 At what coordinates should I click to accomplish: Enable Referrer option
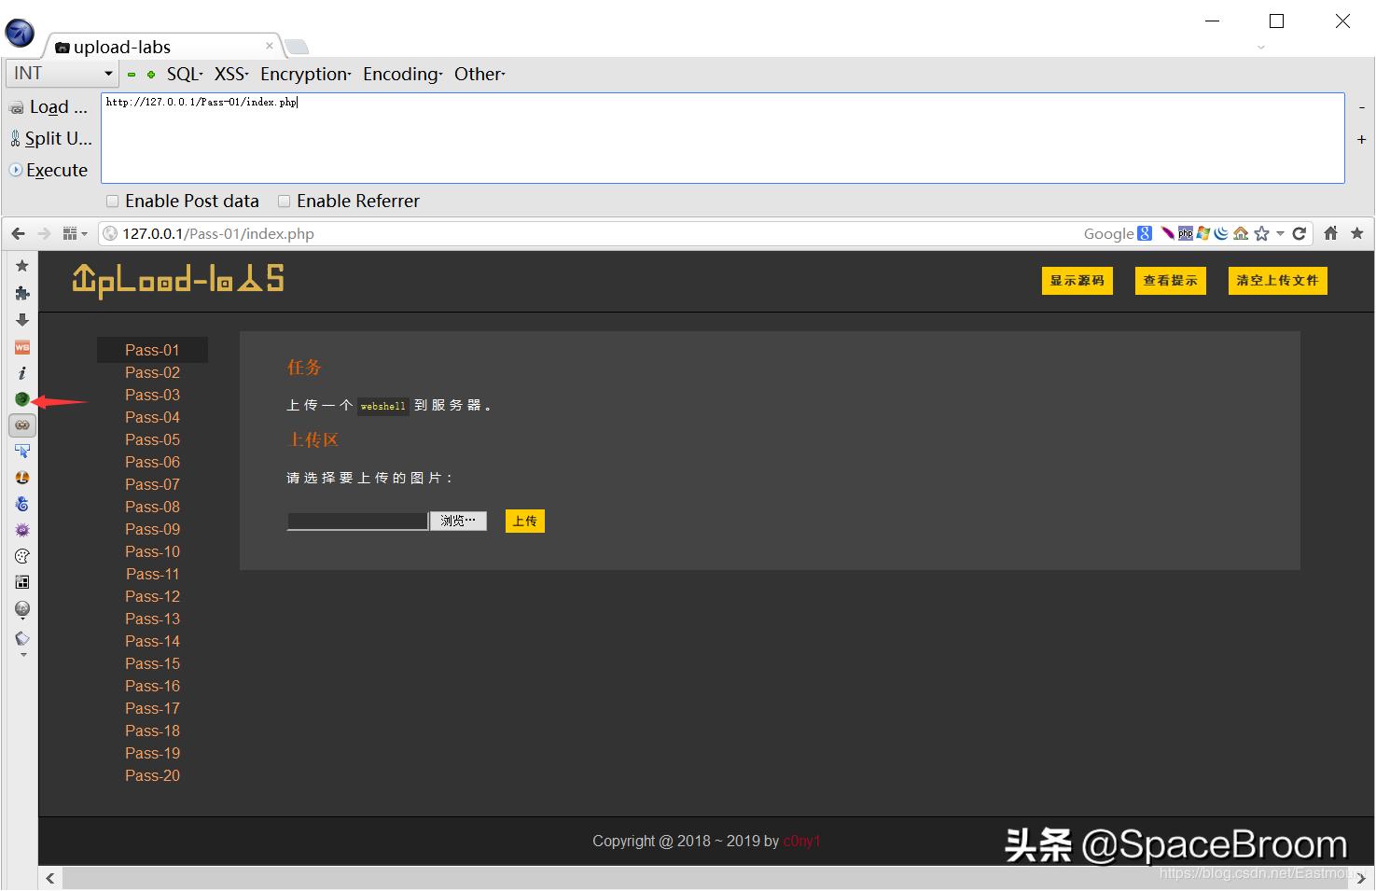284,201
